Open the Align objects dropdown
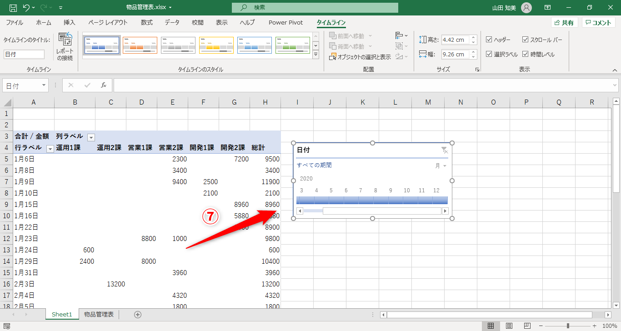The image size is (621, 331). pos(401,35)
